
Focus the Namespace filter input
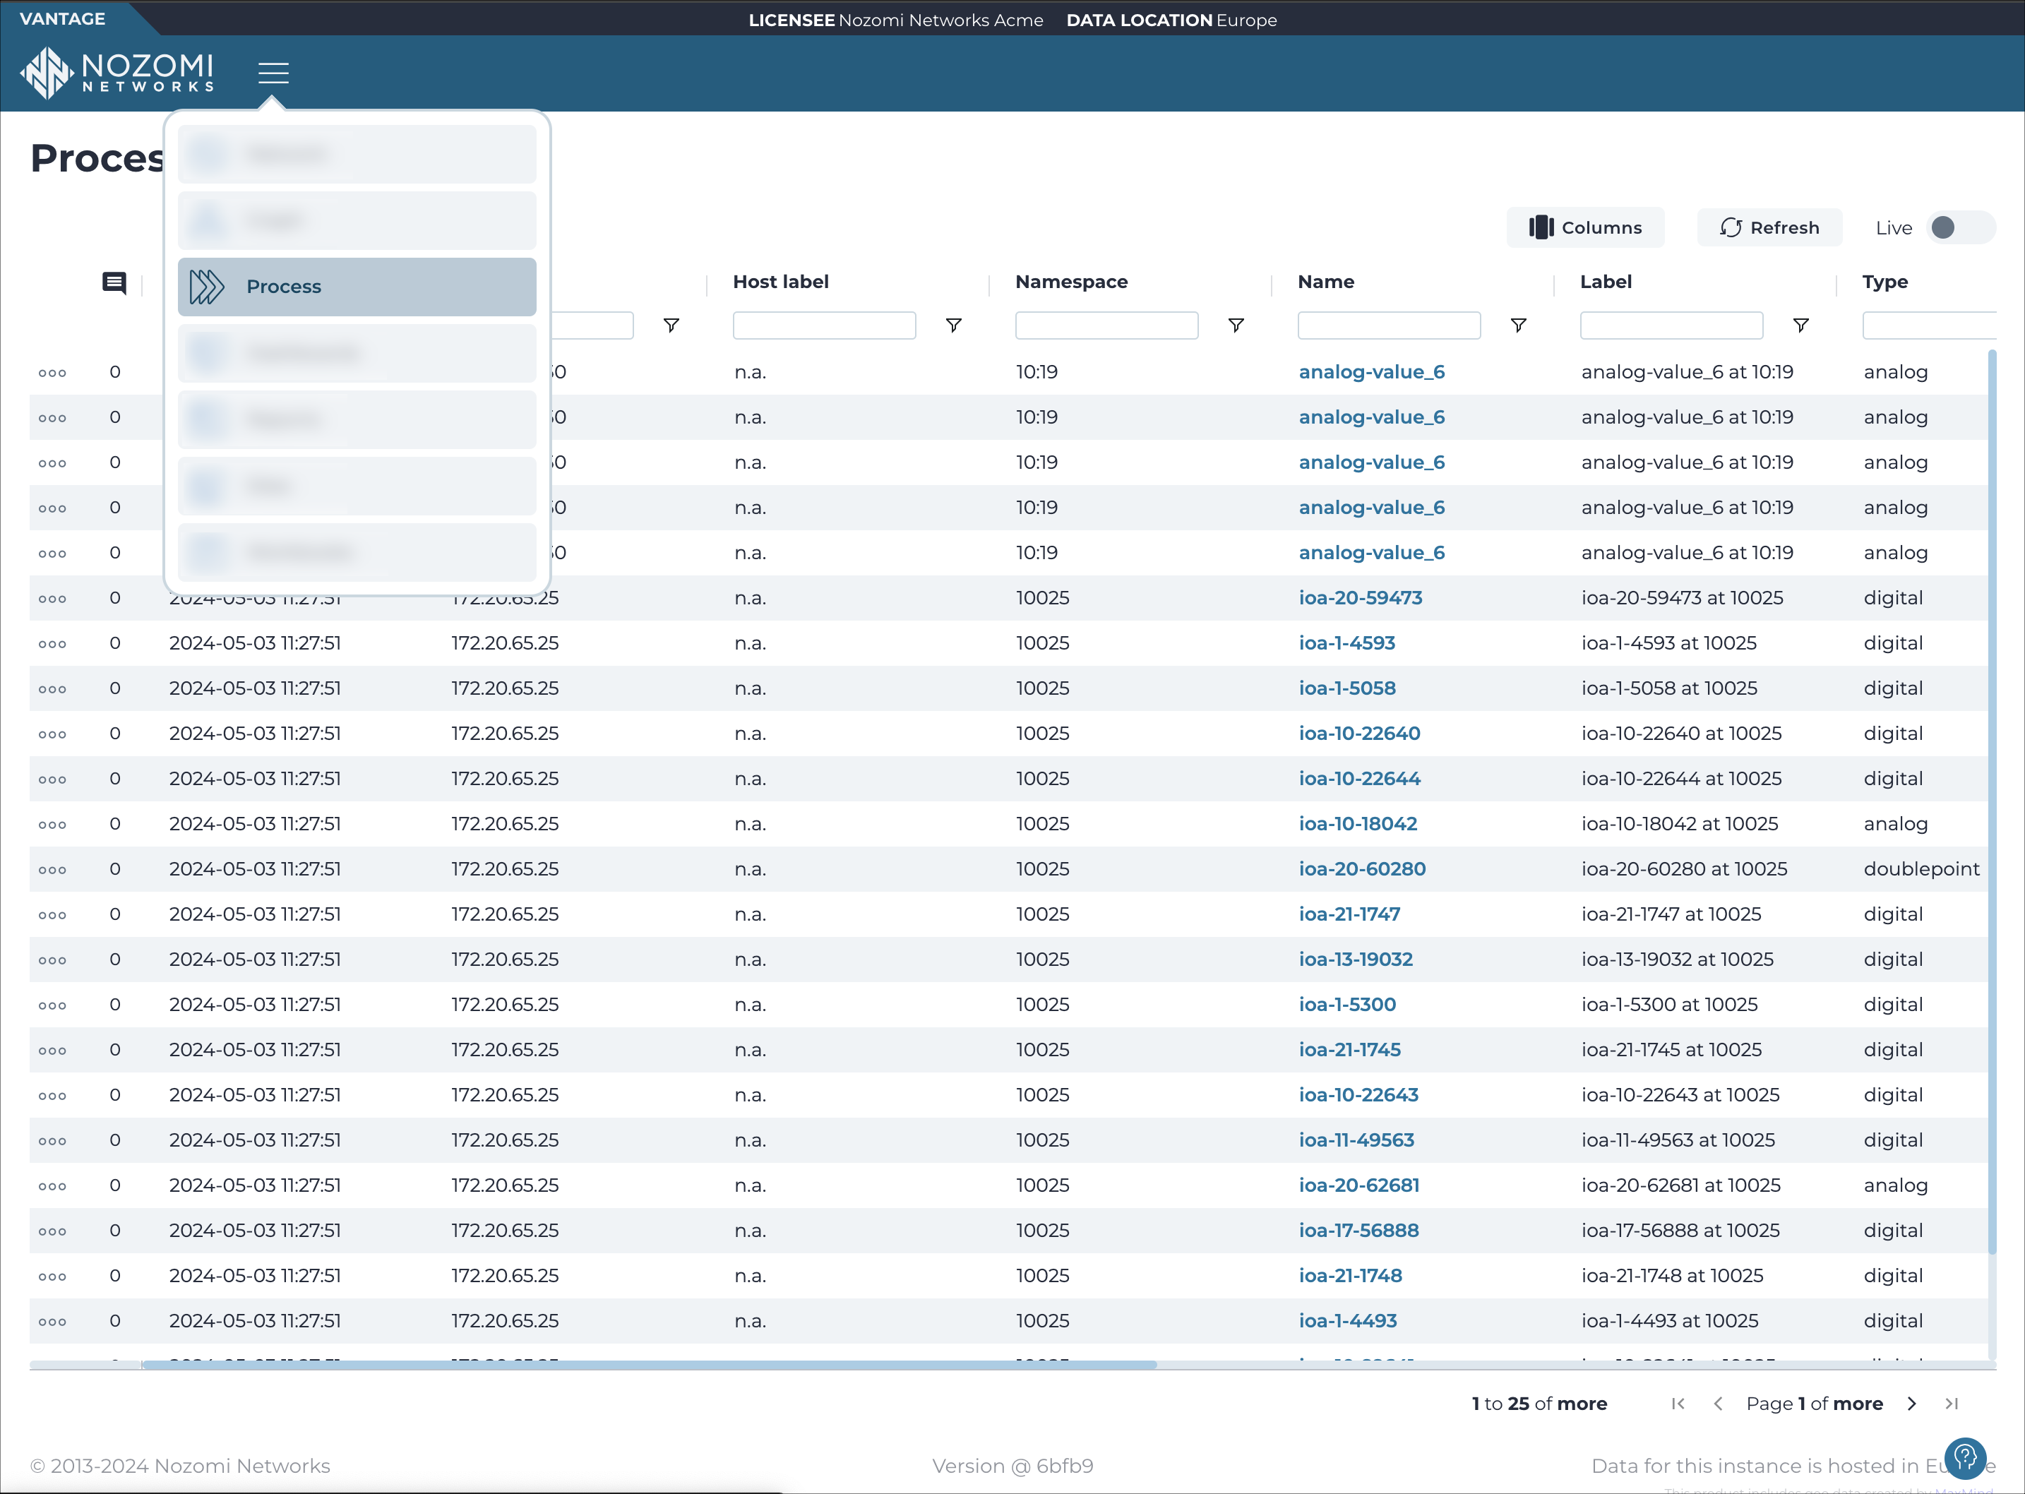[1106, 325]
